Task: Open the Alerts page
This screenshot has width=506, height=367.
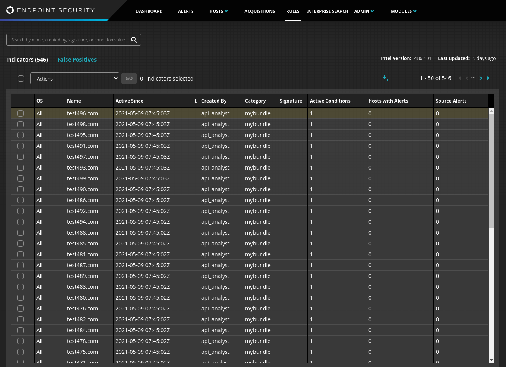Action: (185, 11)
